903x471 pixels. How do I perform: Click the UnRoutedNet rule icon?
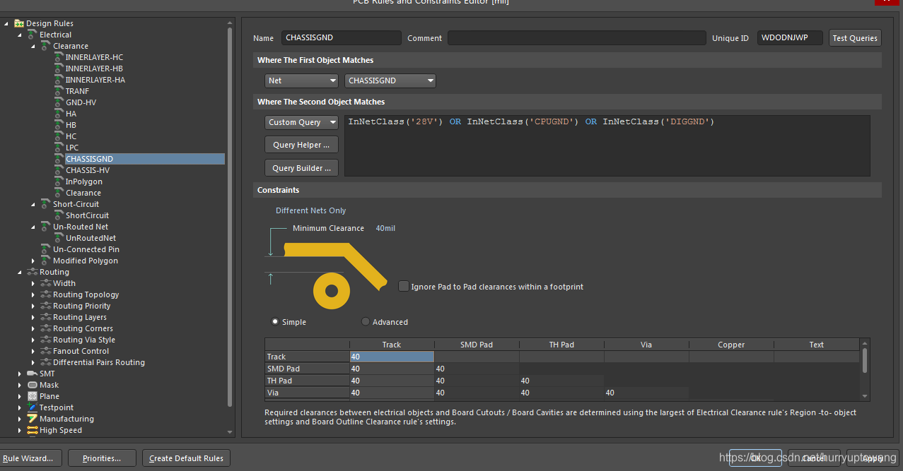click(x=59, y=238)
